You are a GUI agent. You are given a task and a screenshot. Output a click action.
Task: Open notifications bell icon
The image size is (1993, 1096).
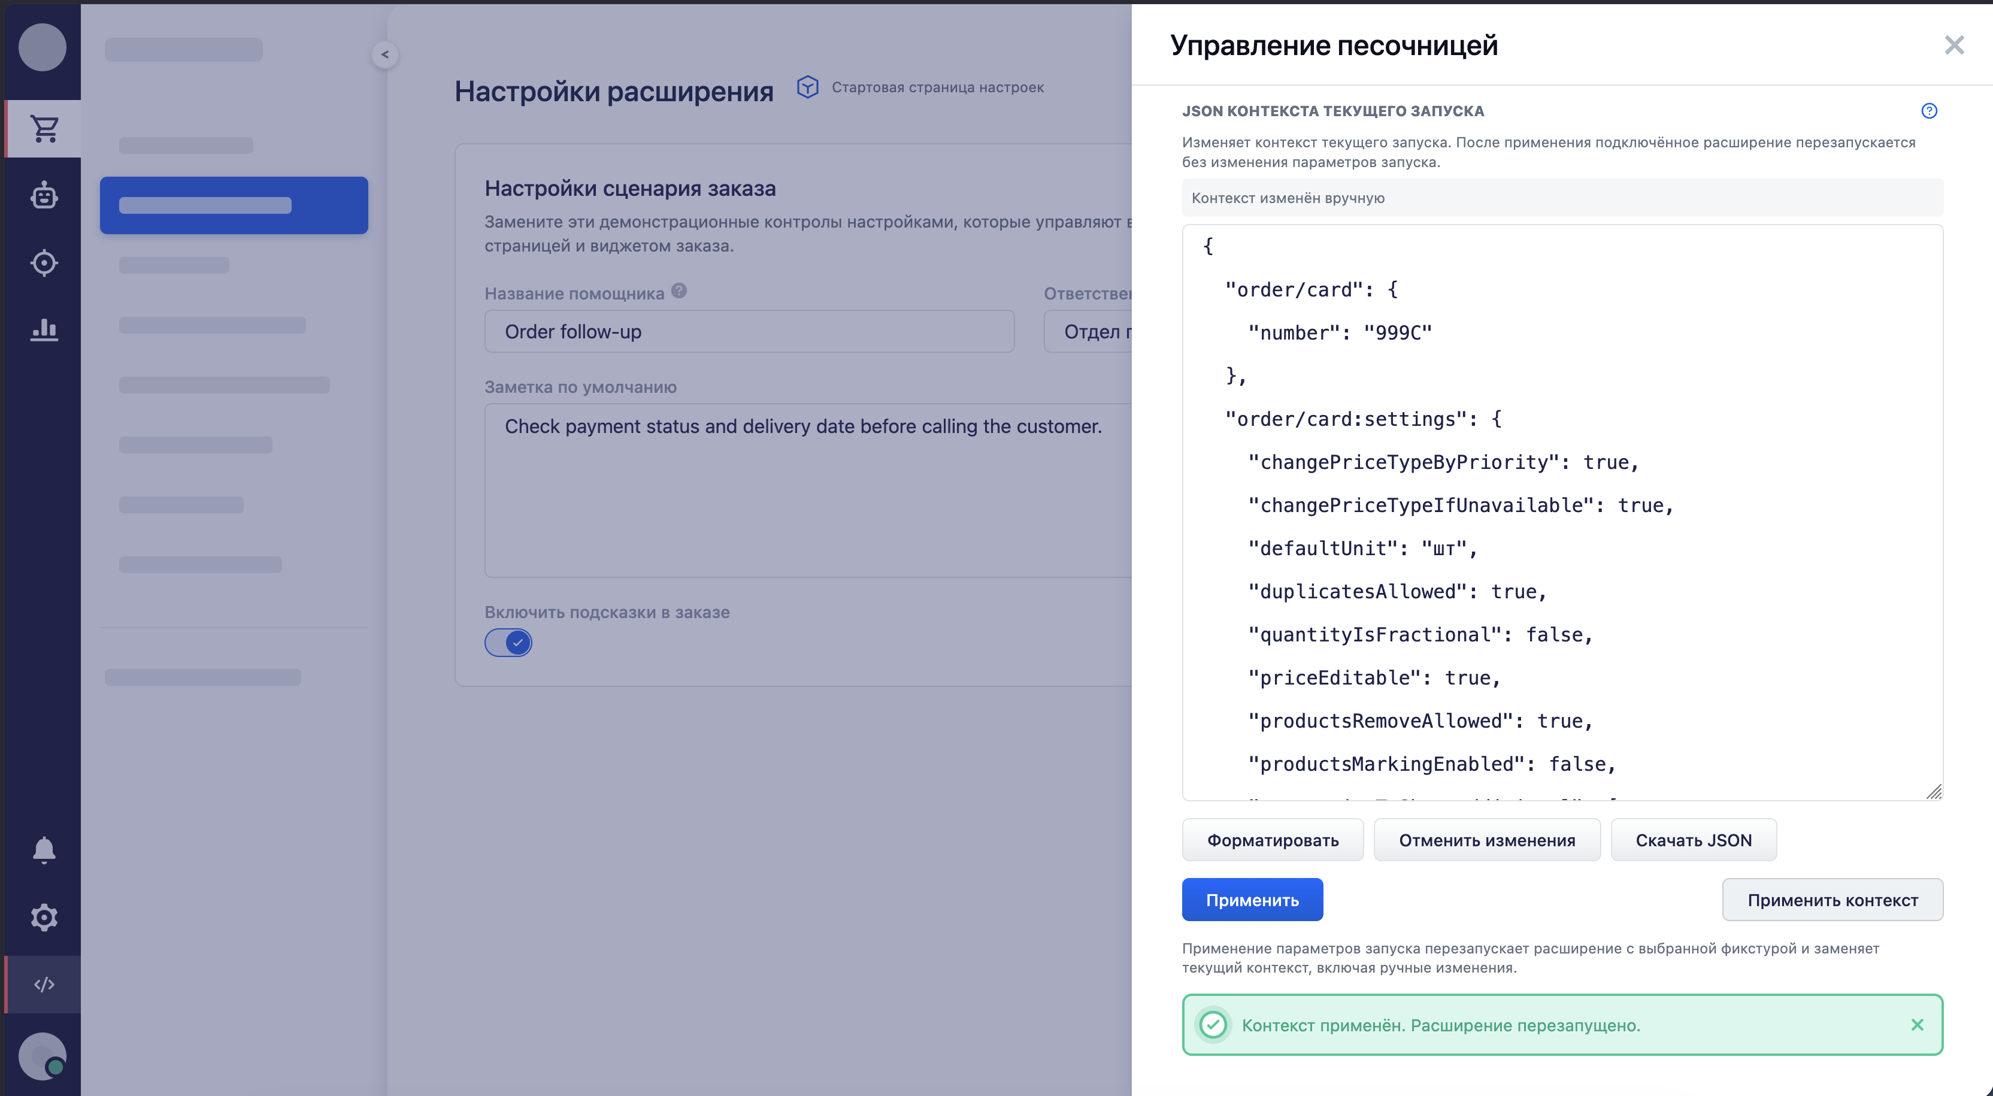tap(44, 849)
